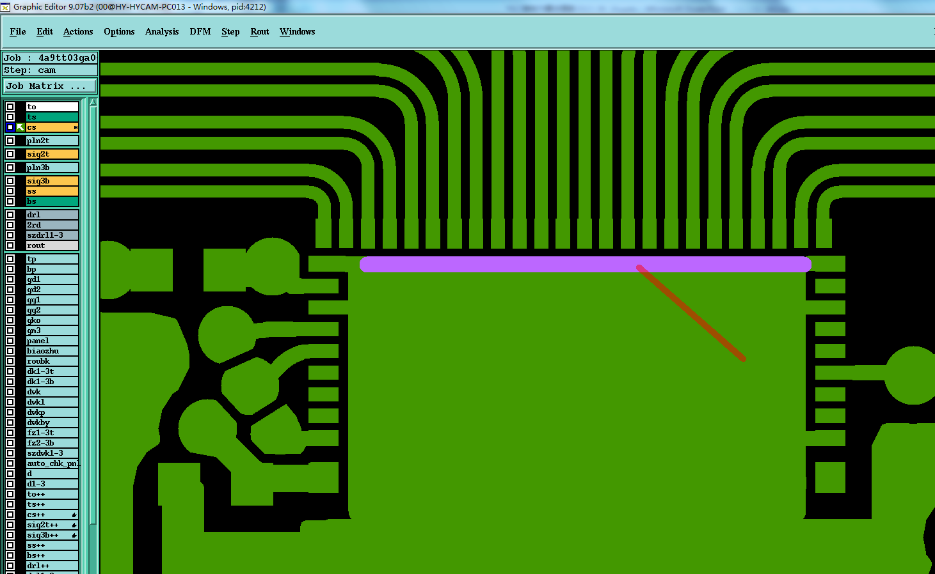Screen dimensions: 935x574
Task: Click the Step: cam field
Action: 50,70
